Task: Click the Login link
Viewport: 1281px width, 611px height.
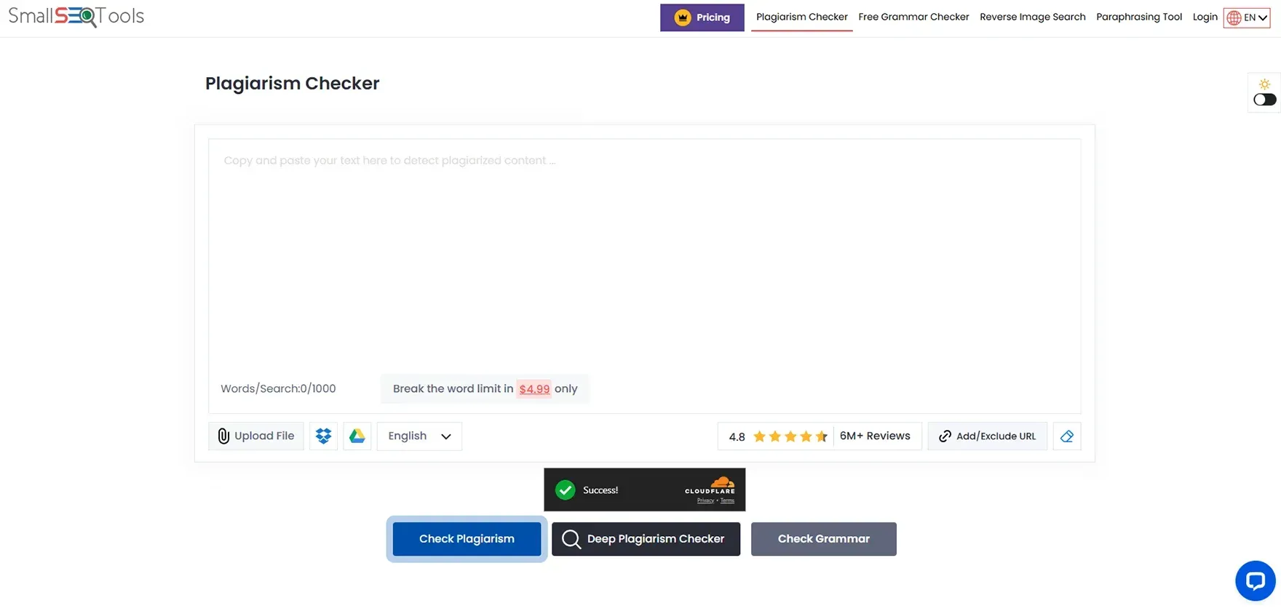Action: click(1205, 17)
